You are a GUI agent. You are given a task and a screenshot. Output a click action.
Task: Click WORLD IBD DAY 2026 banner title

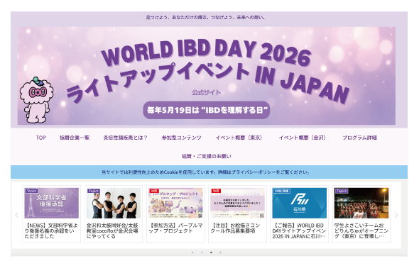[x=206, y=52]
